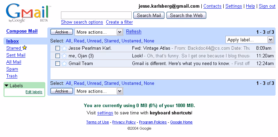Viewport: 278px width, 137px height.
Task: Open Show search options
Action: (x=82, y=22)
